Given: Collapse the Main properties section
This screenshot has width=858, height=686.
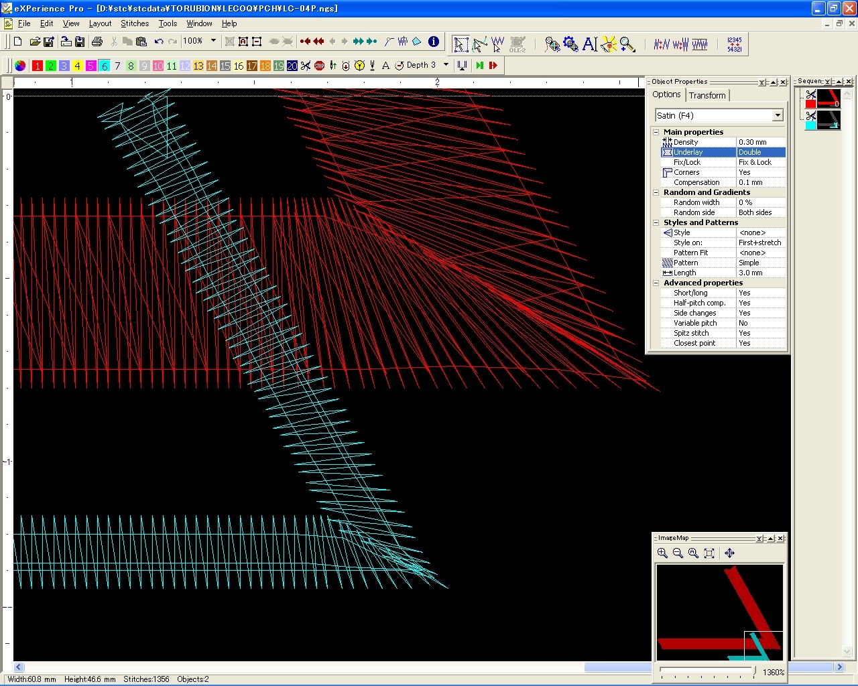Looking at the screenshot, I should click(x=656, y=132).
